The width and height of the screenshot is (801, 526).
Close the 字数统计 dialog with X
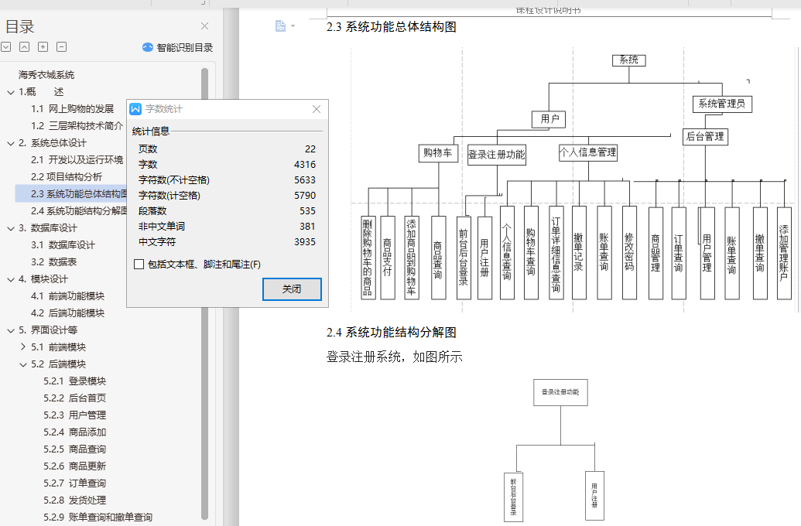317,109
